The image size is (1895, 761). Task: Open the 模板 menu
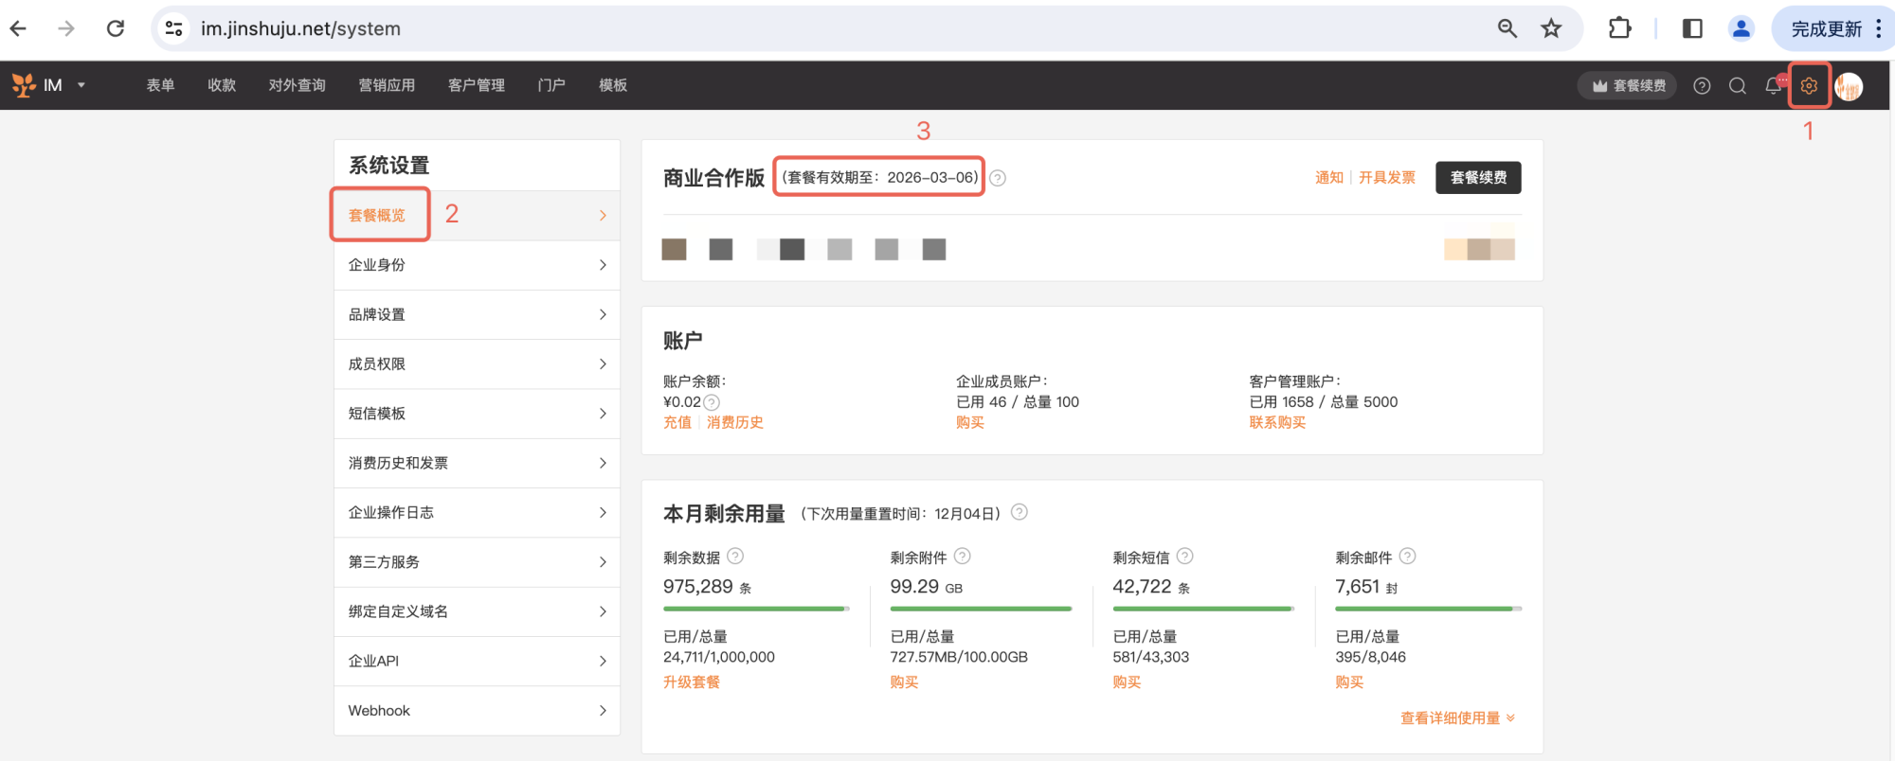pos(613,85)
